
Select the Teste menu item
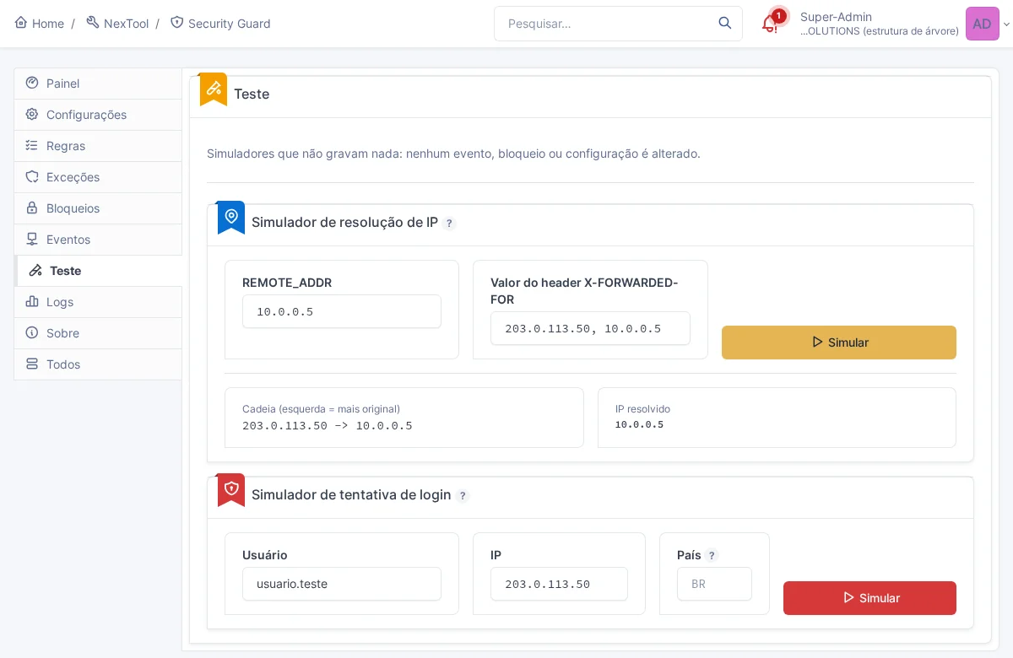[99, 271]
